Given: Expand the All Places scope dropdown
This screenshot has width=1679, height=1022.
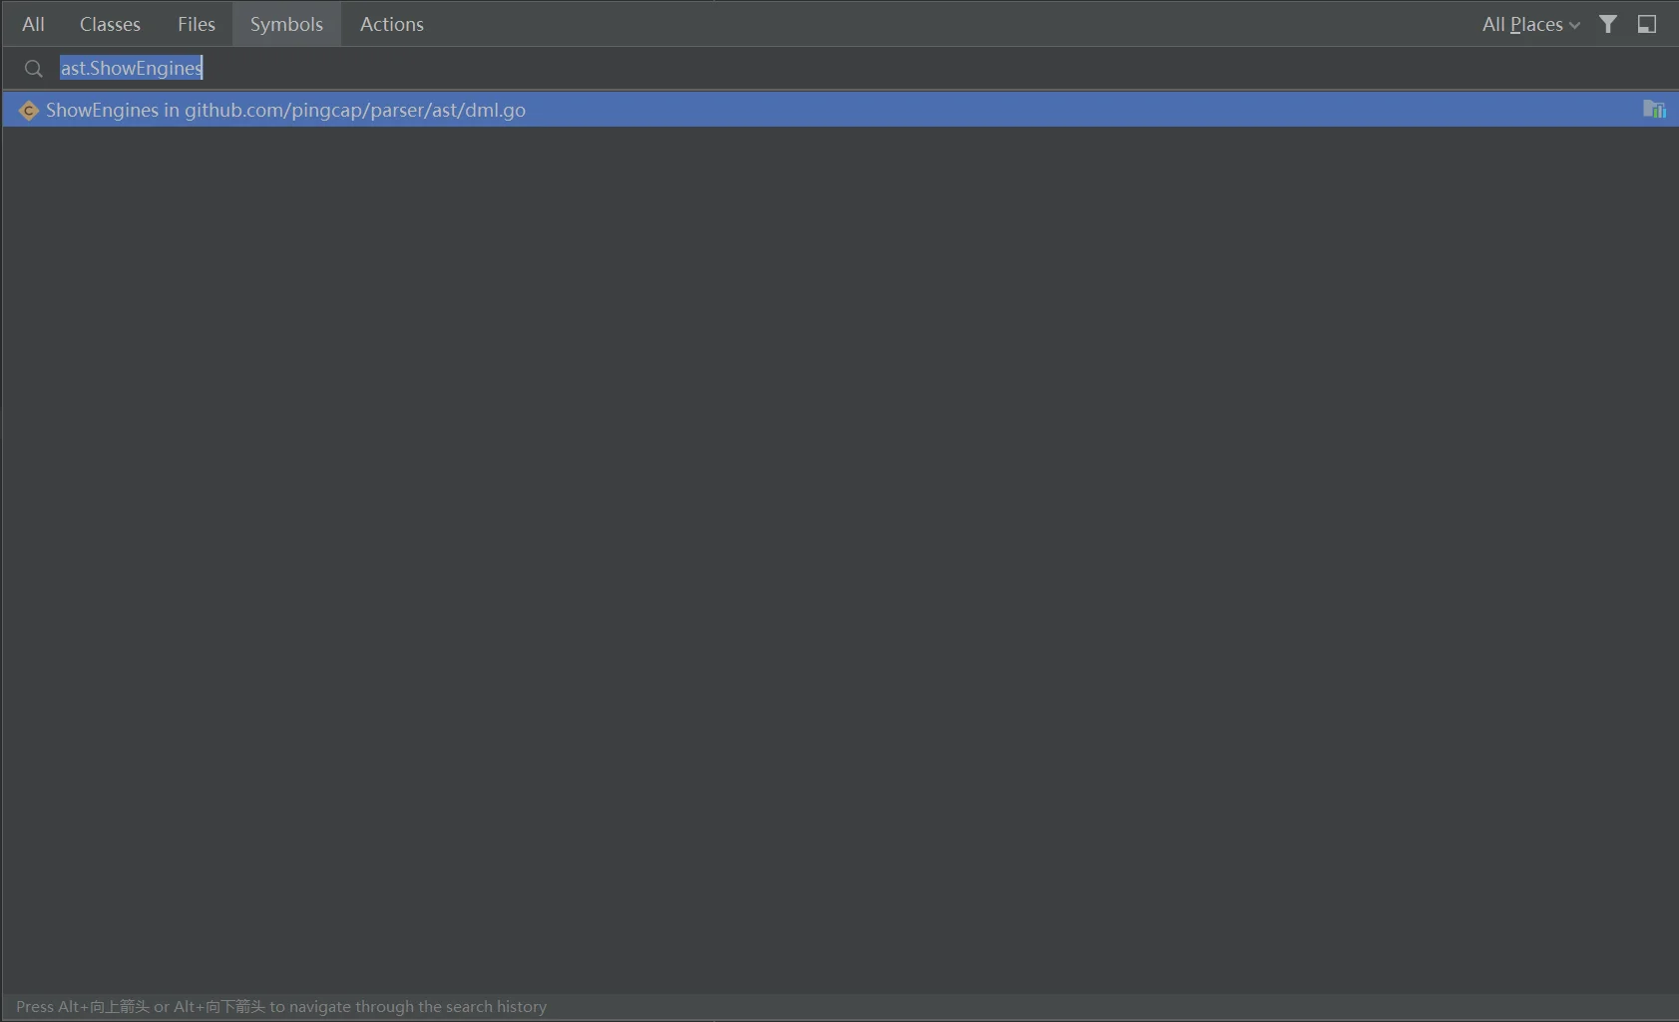Looking at the screenshot, I should click(x=1528, y=23).
